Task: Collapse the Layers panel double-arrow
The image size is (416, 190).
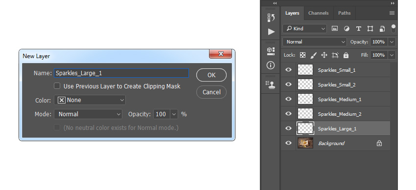Action: coord(393,3)
